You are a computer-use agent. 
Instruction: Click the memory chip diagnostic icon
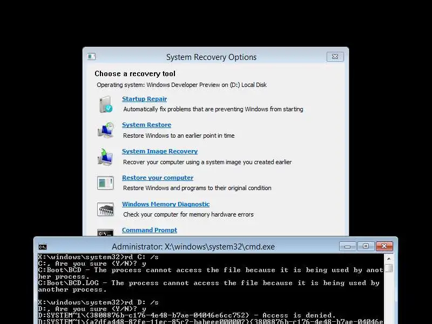coord(105,209)
